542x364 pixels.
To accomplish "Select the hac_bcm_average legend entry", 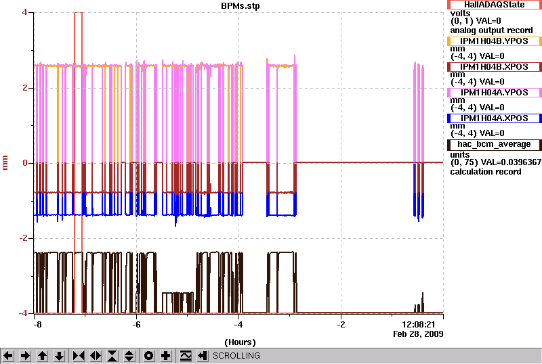I will coord(495,144).
